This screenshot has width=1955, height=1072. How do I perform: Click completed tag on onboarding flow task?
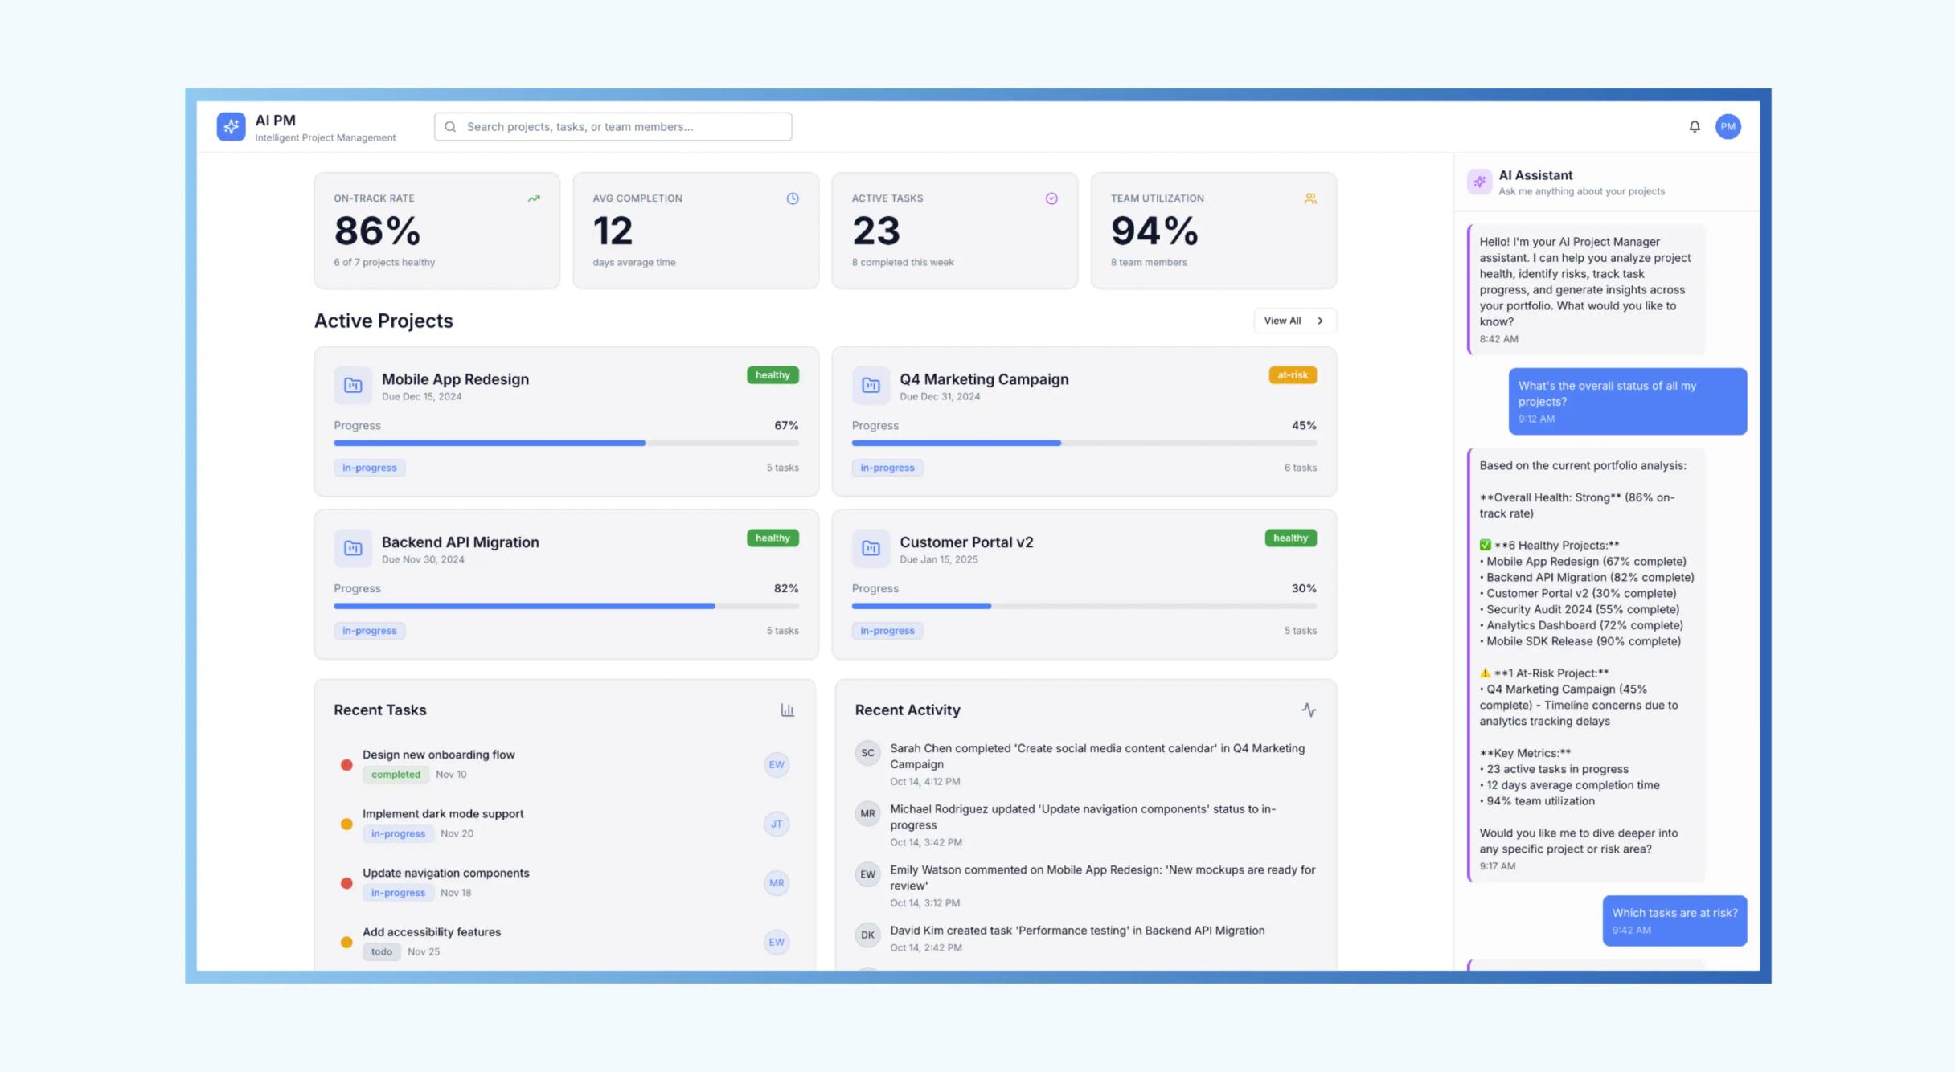coord(395,775)
